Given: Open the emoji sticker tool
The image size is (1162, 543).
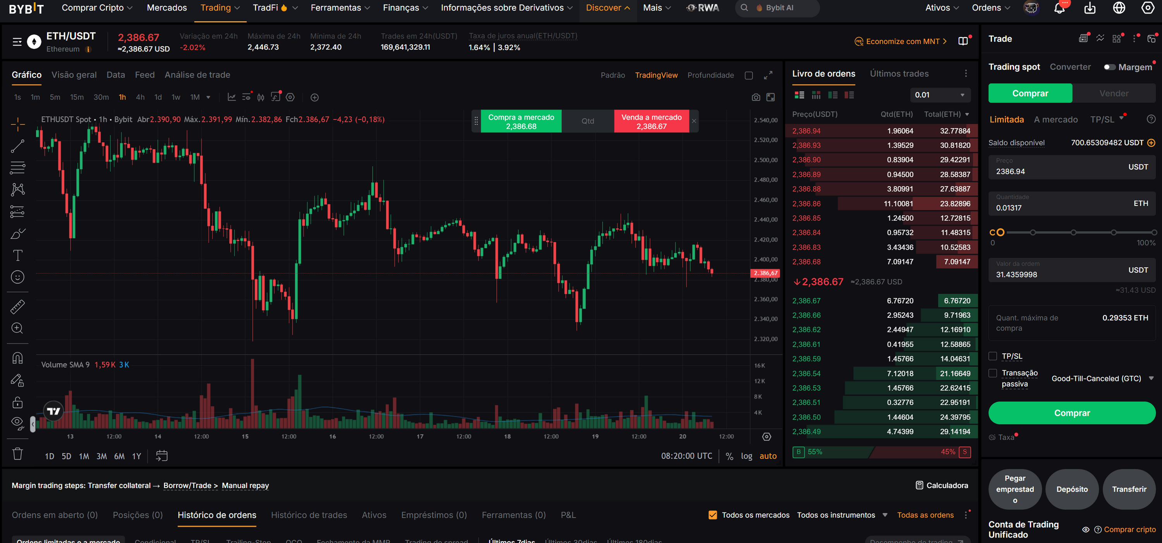Looking at the screenshot, I should [x=17, y=277].
